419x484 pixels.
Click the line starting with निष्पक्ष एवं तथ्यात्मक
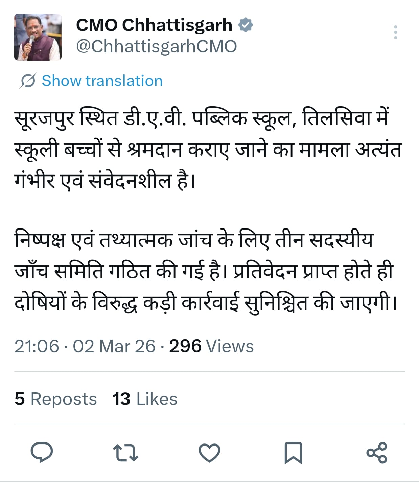click(x=193, y=240)
